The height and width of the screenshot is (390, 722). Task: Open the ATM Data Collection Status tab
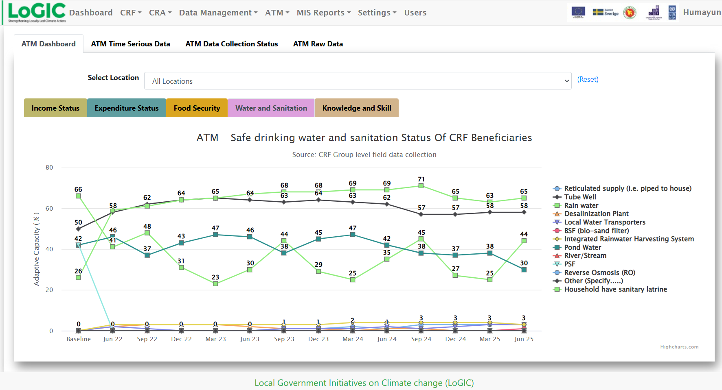coord(231,44)
